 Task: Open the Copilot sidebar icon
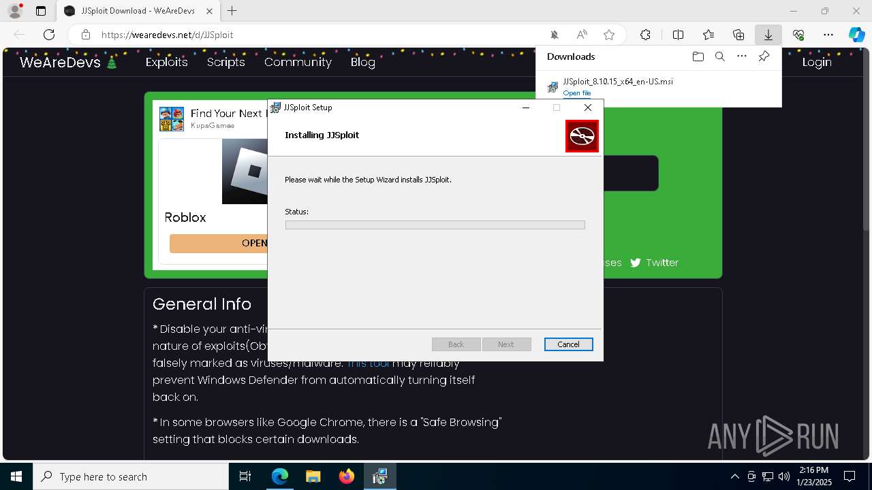(x=856, y=35)
